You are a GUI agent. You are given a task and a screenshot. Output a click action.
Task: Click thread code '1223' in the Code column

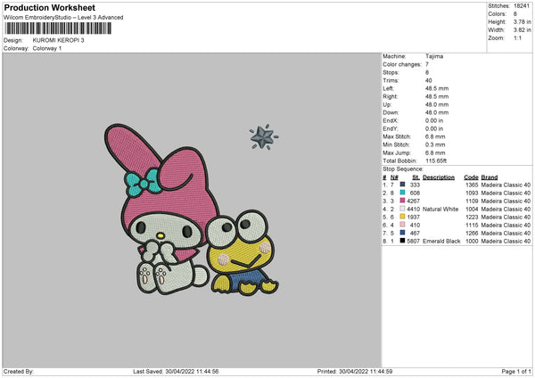coord(472,217)
